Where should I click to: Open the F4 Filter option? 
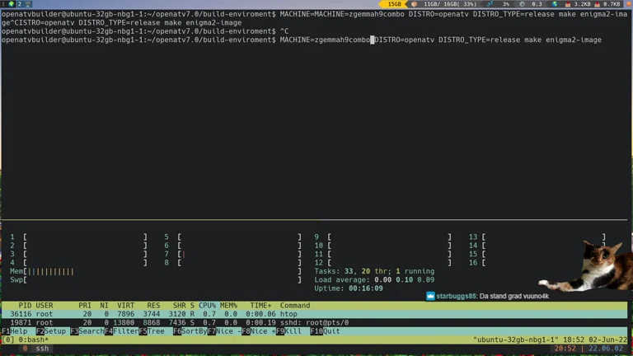[124, 331]
